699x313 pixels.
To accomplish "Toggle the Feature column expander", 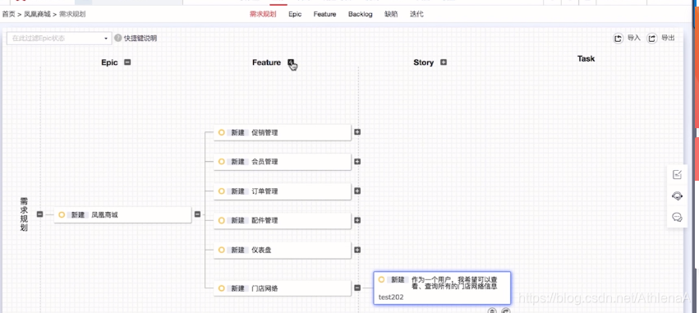I will [x=291, y=62].
